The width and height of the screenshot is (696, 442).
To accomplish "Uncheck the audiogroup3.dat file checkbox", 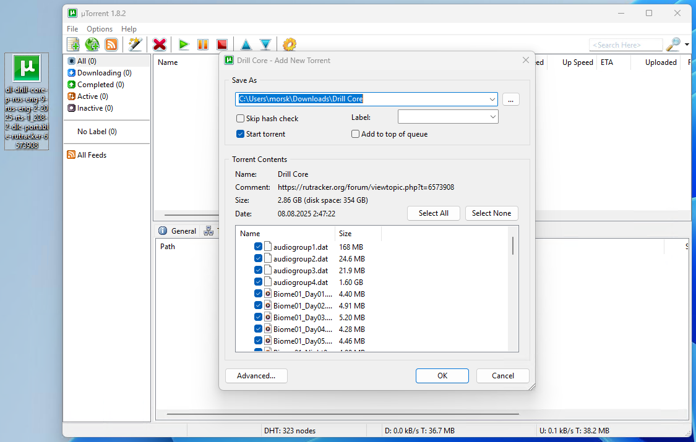I will [x=258, y=270].
